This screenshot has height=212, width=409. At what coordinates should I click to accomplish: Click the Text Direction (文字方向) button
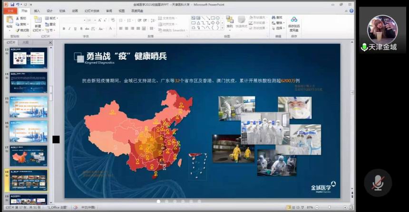168,18
